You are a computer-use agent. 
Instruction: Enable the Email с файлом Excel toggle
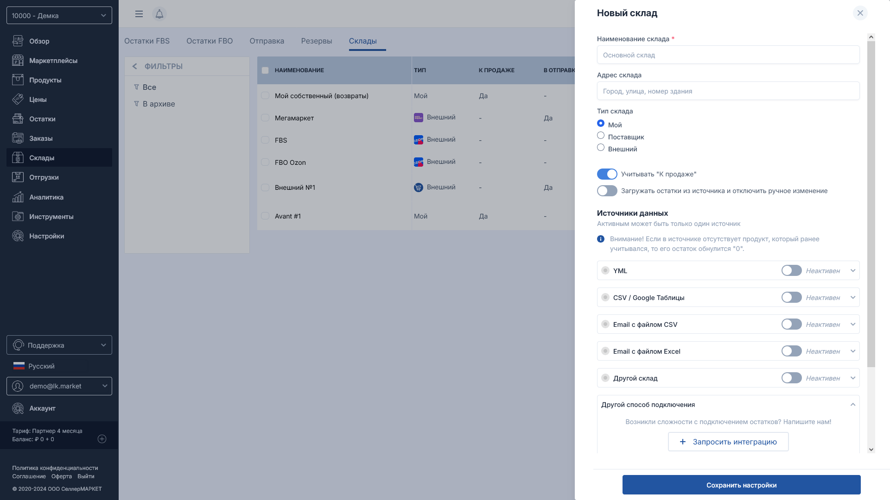click(792, 351)
